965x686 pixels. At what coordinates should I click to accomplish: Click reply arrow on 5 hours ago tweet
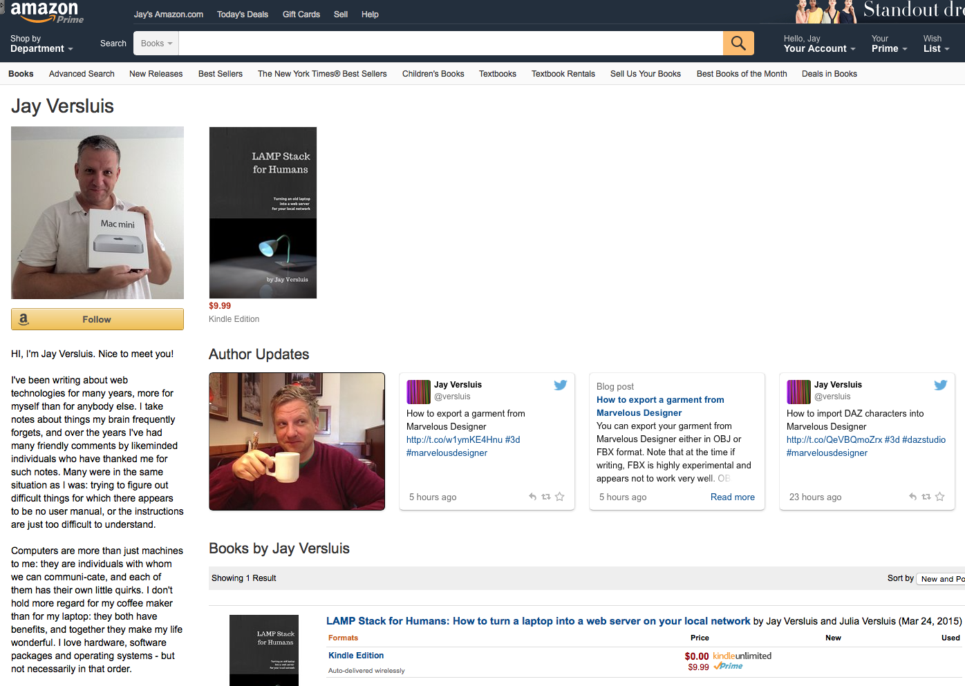click(532, 497)
